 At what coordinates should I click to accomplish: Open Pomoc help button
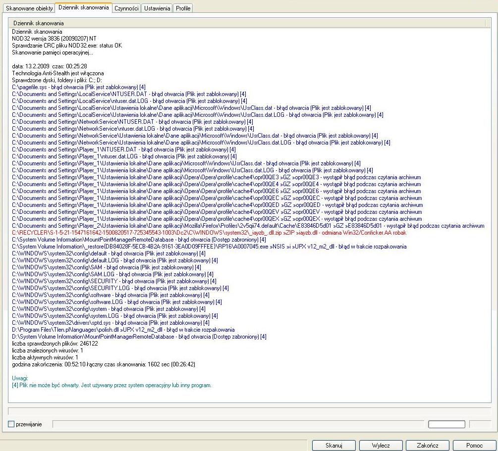pos(474,445)
